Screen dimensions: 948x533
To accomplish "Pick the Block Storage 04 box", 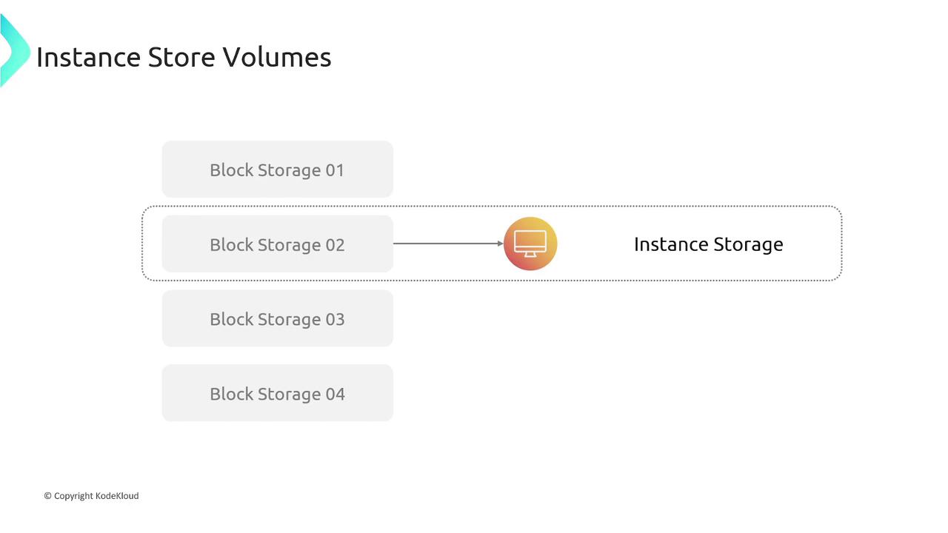I will pos(277,393).
